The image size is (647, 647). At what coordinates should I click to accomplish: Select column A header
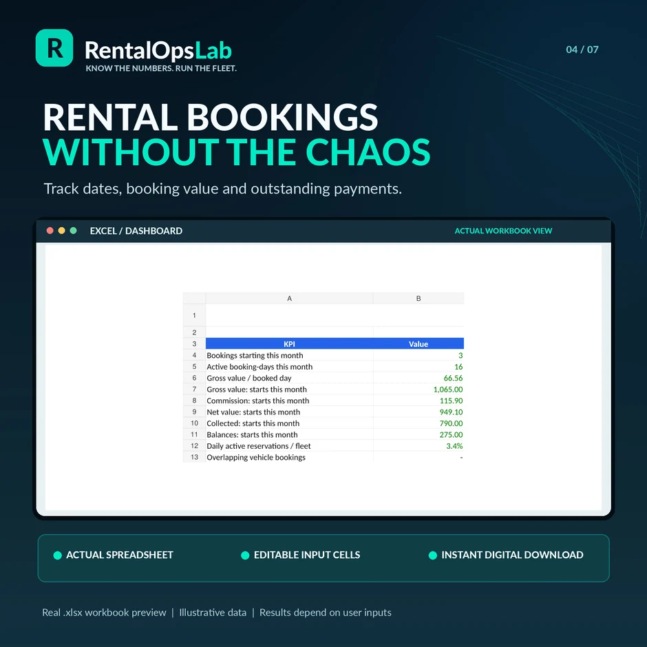(289, 298)
